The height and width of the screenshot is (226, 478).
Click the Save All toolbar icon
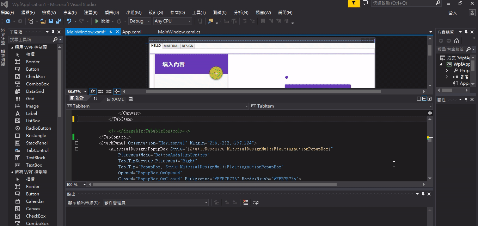click(59, 21)
